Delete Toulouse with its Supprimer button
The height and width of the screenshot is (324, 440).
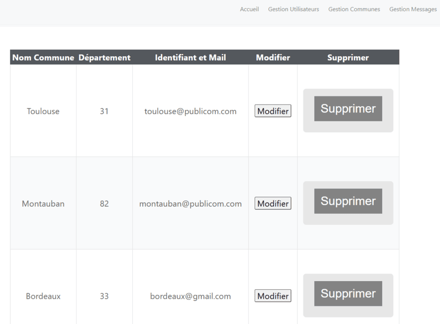coord(348,109)
